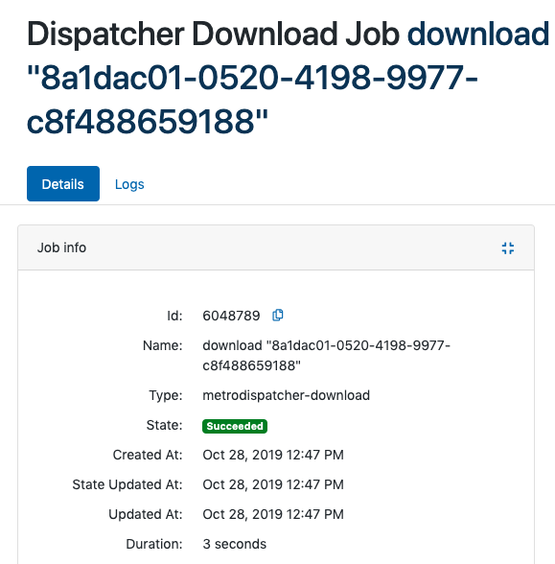Click the Duration: field label
Screen dimensions: 555x564
[x=154, y=544]
